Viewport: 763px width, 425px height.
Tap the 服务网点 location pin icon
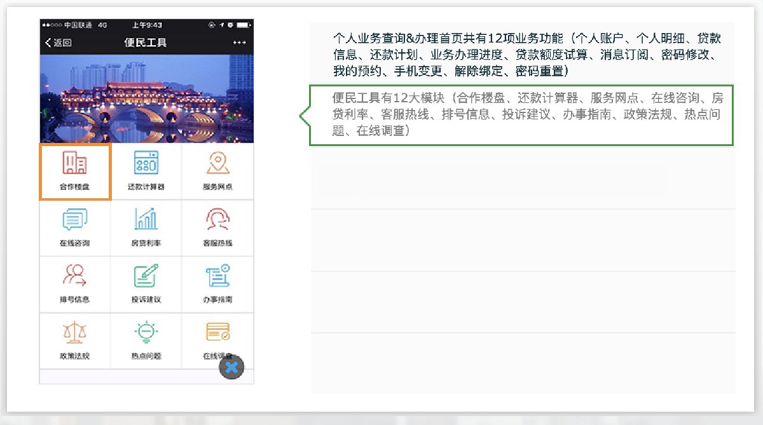tap(217, 164)
